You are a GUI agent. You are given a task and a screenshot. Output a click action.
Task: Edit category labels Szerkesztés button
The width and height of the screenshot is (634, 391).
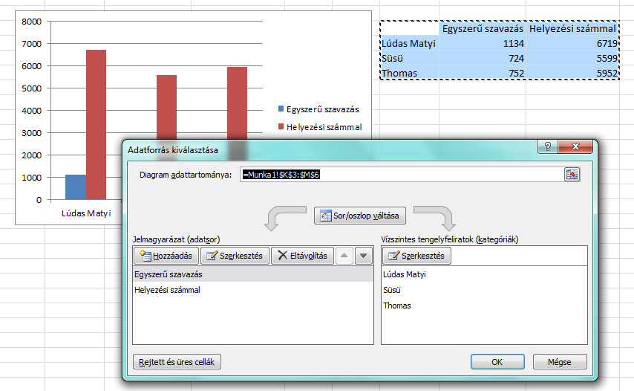click(416, 256)
